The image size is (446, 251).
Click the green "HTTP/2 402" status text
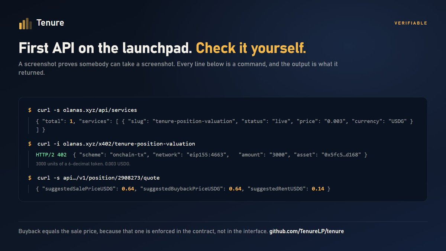(x=51, y=155)
